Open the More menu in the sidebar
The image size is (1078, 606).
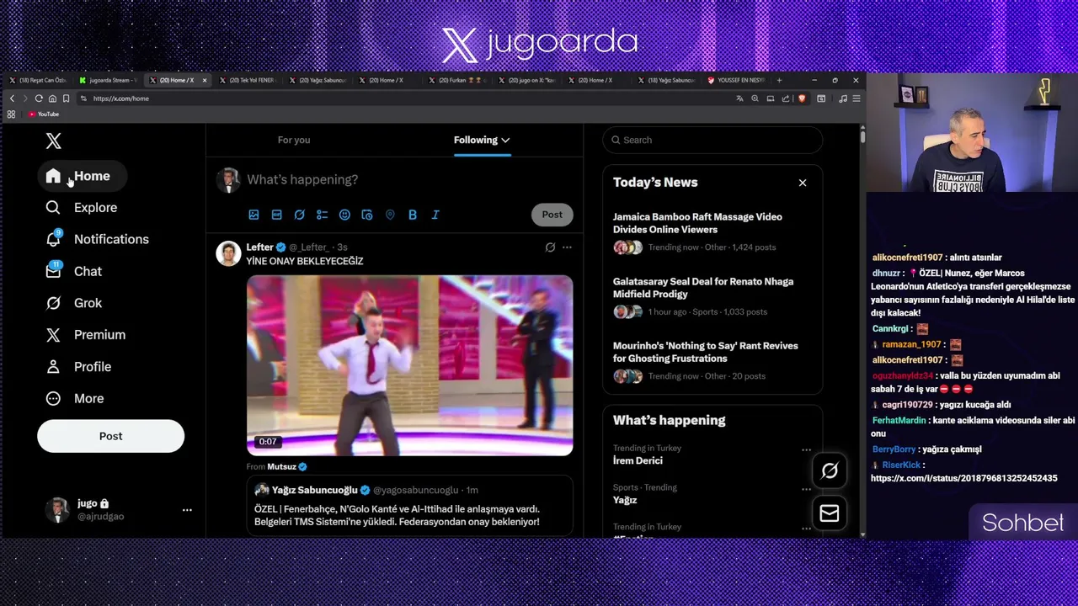(75, 399)
